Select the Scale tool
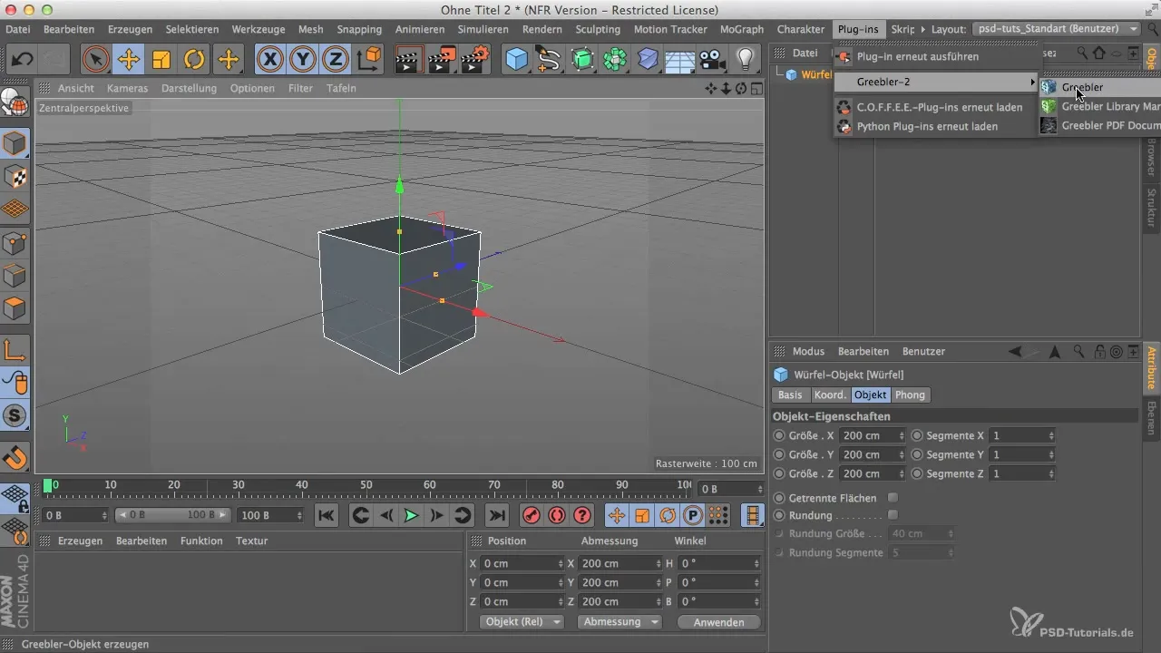This screenshot has width=1161, height=653. tap(161, 60)
